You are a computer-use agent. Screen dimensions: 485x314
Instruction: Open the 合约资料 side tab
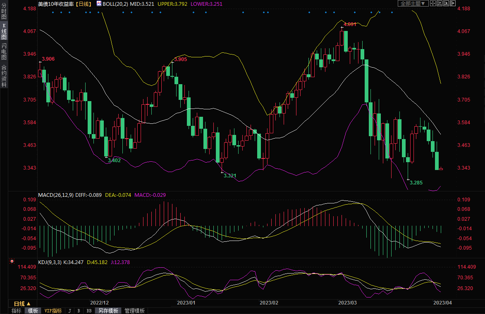(x=4, y=76)
